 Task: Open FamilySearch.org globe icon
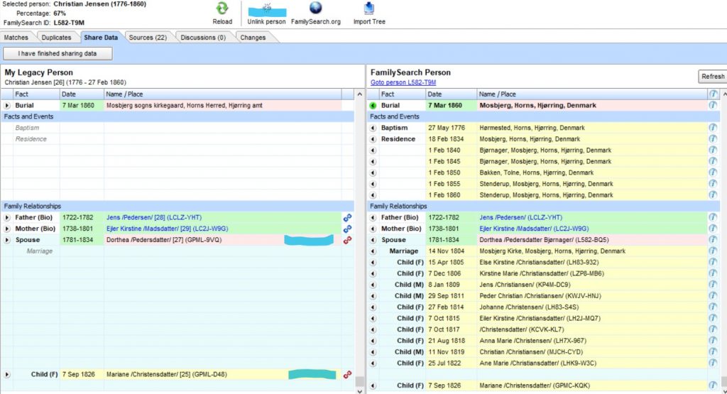(316, 8)
